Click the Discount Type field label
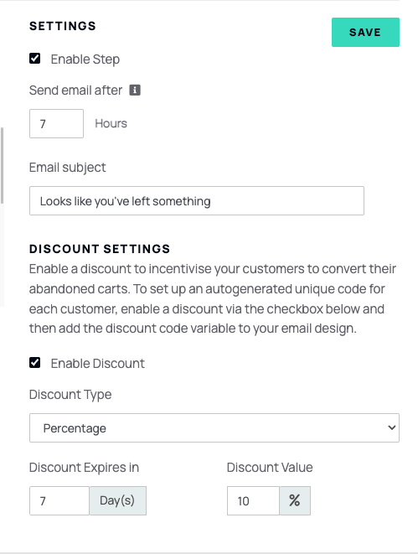Screen dimensions: 418x554 point(70,395)
